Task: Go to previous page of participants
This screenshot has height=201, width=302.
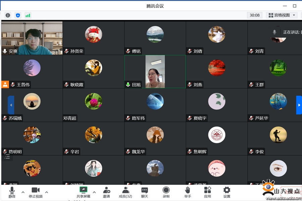Action: [x=11, y=105]
